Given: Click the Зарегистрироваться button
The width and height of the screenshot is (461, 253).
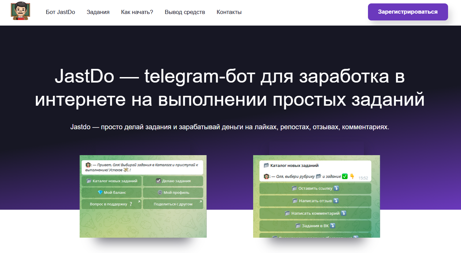Looking at the screenshot, I should pos(408,12).
